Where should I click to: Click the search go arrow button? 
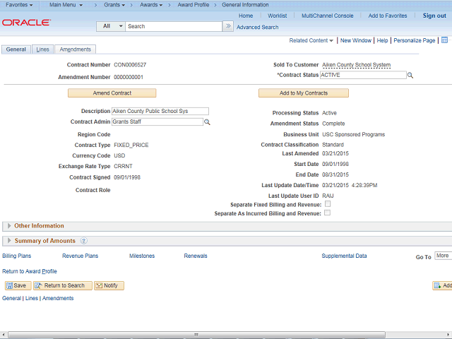[x=228, y=26]
